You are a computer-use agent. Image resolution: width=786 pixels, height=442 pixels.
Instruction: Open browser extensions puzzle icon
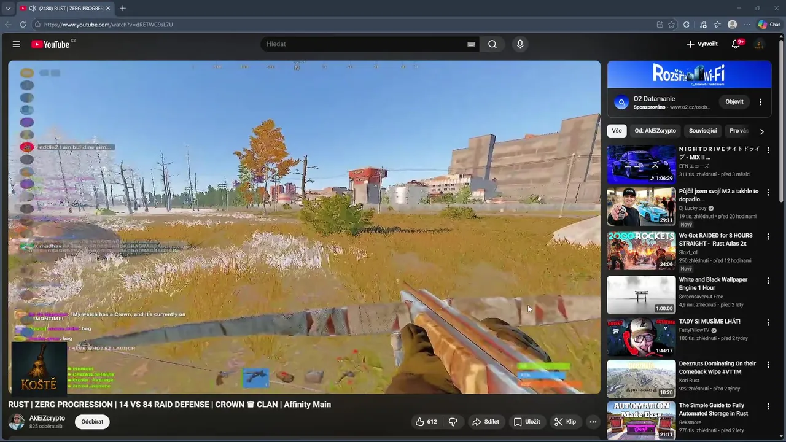coord(687,25)
